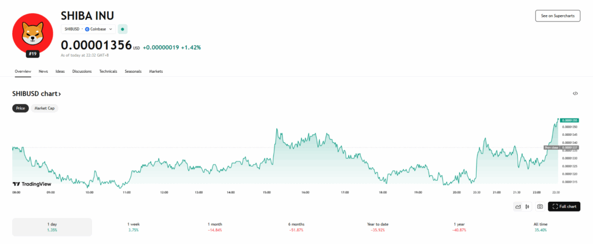Open the SHIBUSD Coinbase symbol dropdown
593x244 pixels.
pyautogui.click(x=89, y=29)
